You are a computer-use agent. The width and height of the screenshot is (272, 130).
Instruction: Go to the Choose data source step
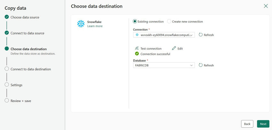(x=25, y=17)
